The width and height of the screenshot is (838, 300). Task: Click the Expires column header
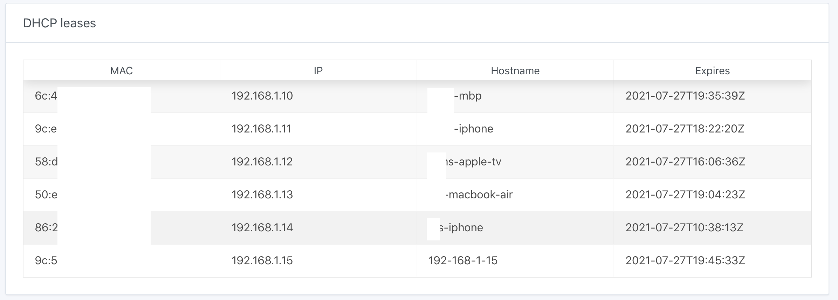click(x=713, y=70)
